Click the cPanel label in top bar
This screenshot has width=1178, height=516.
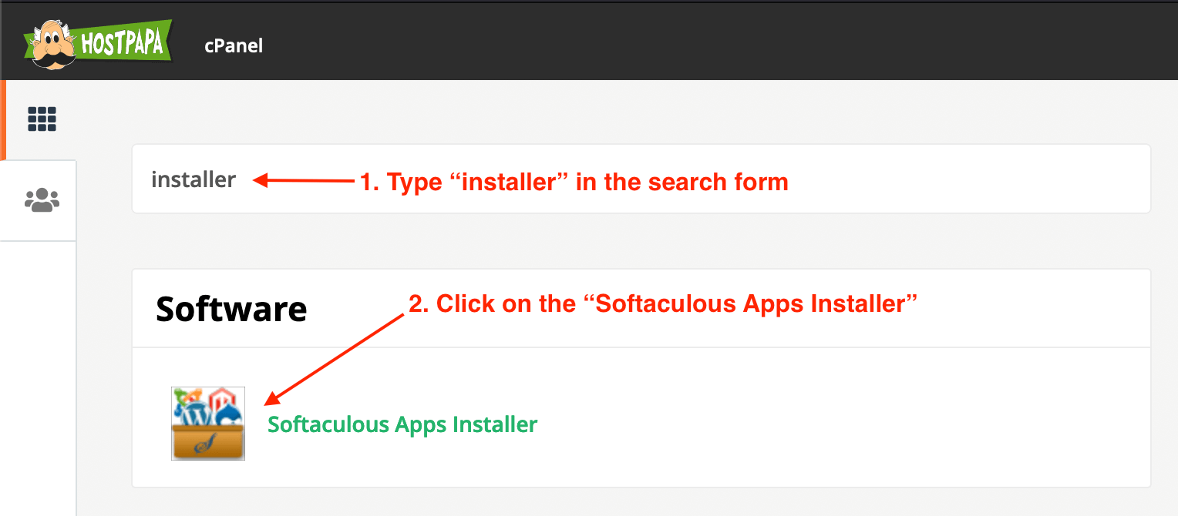pos(234,46)
